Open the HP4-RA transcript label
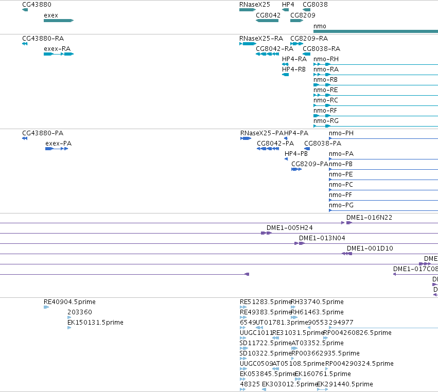The image size is (438, 392). click(x=294, y=59)
